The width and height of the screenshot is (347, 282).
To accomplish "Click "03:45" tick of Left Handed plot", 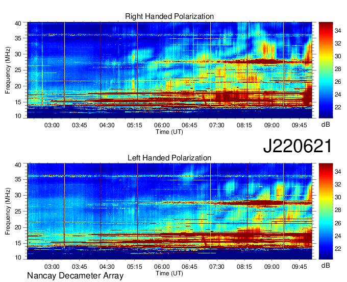I will (x=79, y=267).
